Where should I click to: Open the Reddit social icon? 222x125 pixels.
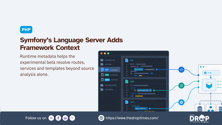65,118
